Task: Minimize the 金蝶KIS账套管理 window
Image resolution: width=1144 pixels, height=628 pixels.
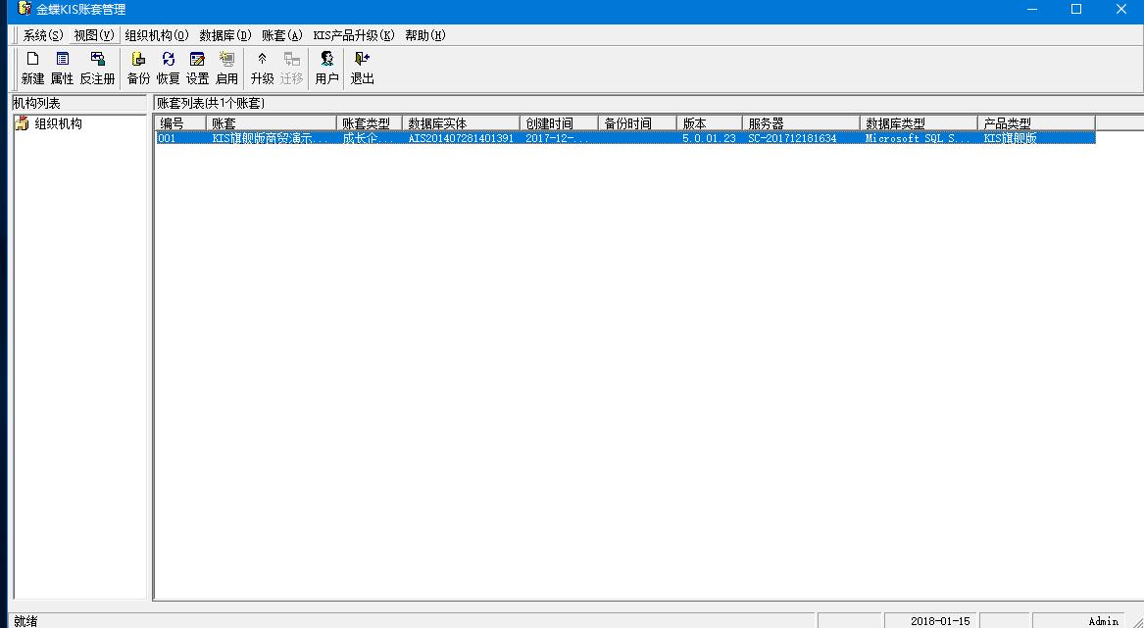Action: point(1032,10)
